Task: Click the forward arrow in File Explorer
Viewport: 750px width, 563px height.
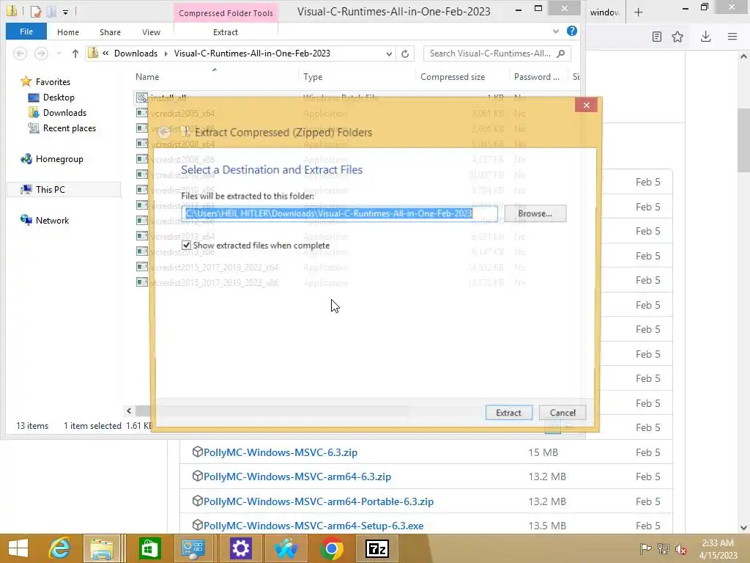Action: 41,53
